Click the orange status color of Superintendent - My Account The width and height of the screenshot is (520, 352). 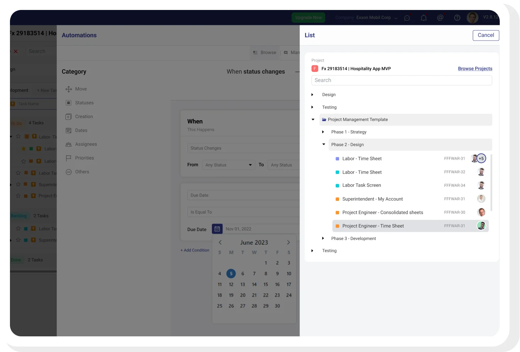coord(337,199)
